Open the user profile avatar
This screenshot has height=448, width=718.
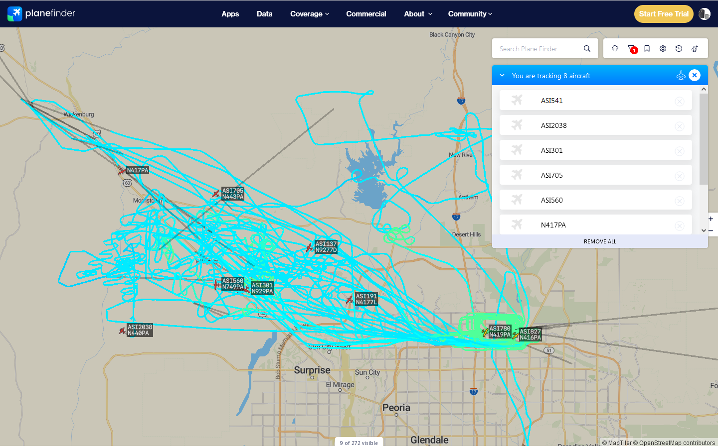pos(704,14)
